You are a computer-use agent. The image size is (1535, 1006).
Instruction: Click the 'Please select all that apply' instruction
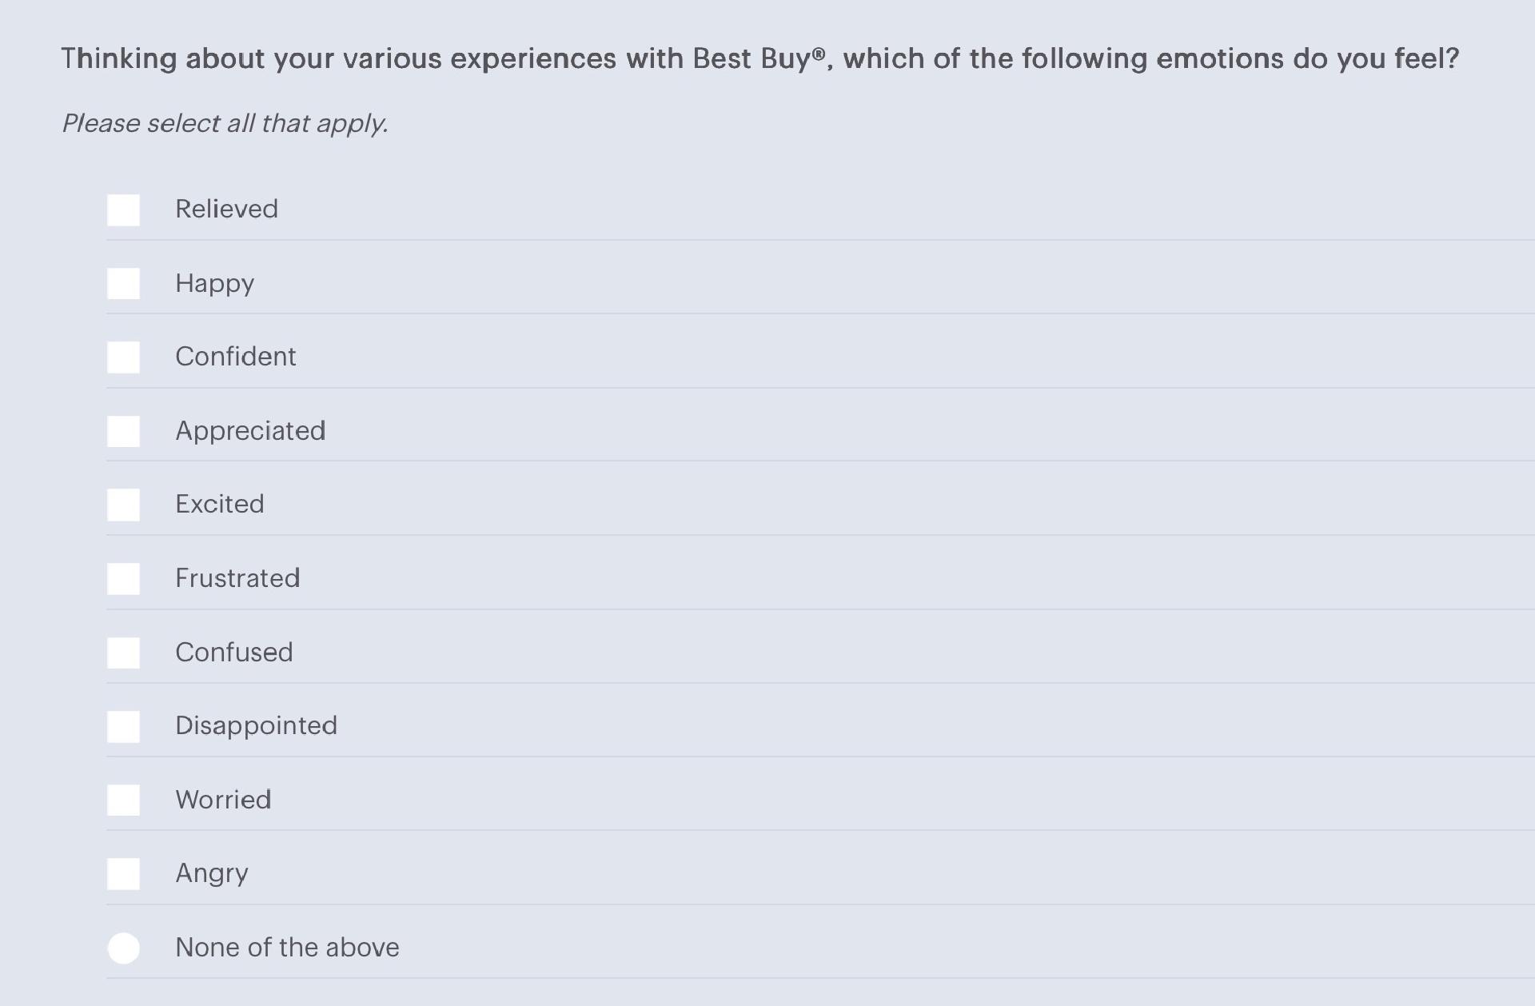225,124
